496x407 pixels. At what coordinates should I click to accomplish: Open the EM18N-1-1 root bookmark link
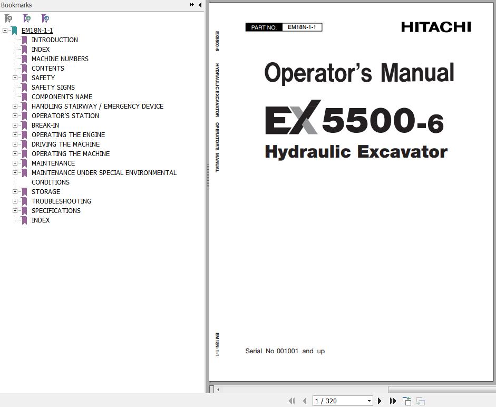pos(37,31)
